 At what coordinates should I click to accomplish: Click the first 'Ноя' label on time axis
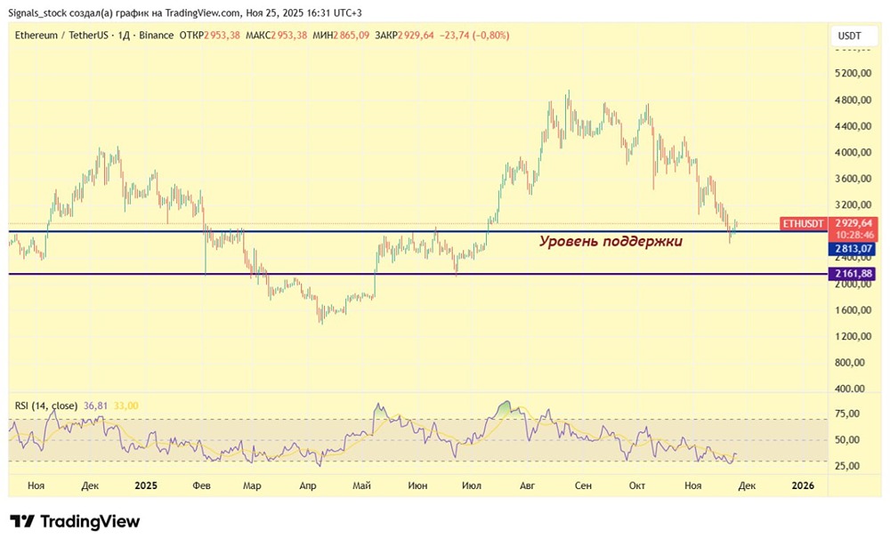[x=36, y=486]
